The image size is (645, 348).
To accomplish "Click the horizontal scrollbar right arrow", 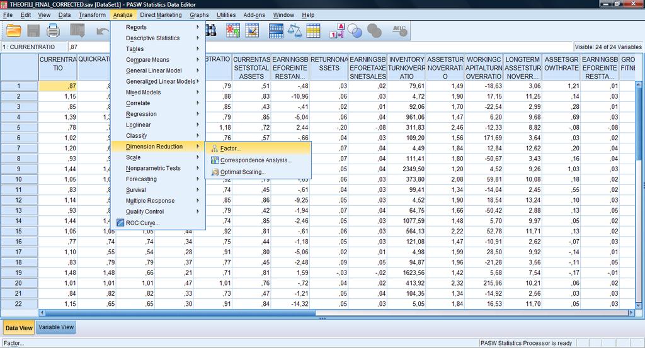I will tap(631, 313).
